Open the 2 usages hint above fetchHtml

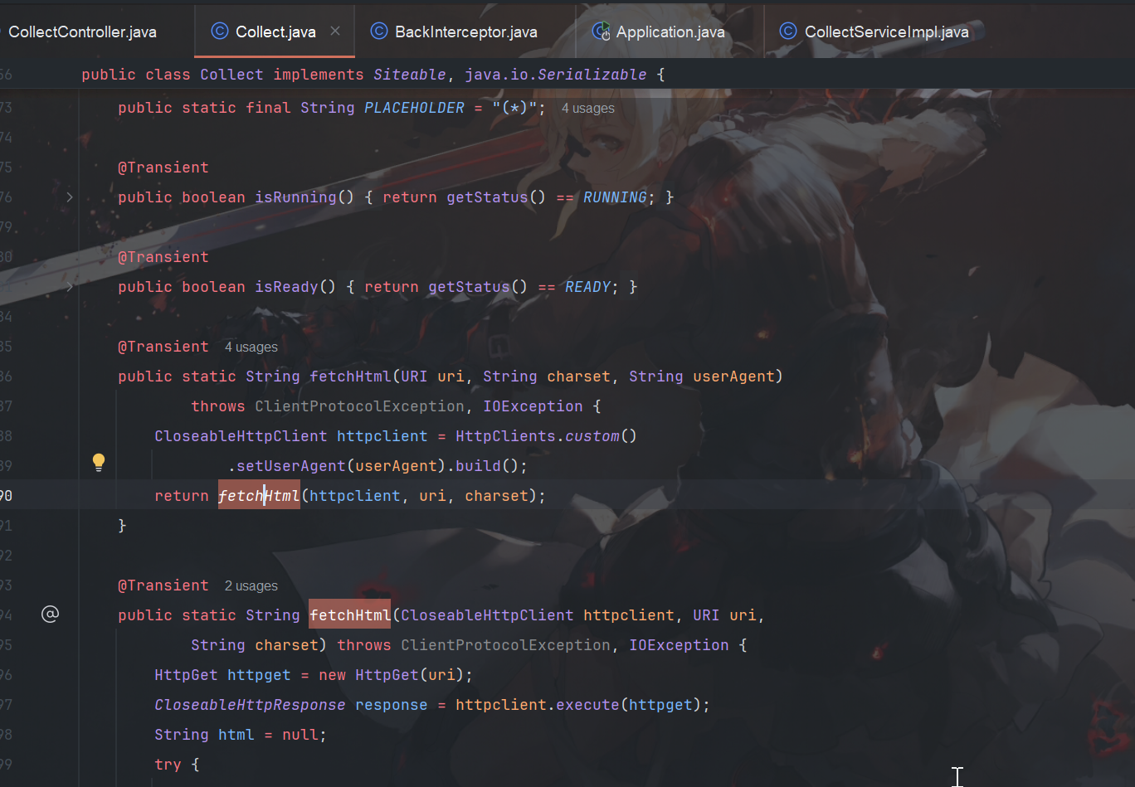[x=251, y=586]
